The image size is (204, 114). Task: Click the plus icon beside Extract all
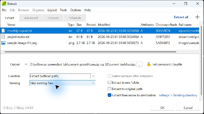coord(197,17)
